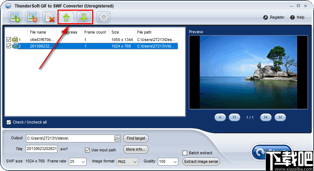Click file path C:\Users\27213\Vid...
The width and height of the screenshot is (314, 171).
click(x=156, y=46)
